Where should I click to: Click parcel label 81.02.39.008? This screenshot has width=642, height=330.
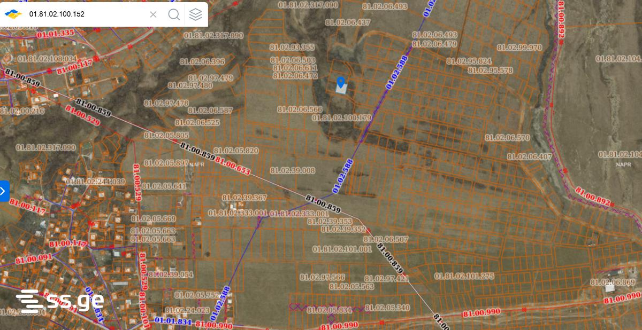(293, 170)
